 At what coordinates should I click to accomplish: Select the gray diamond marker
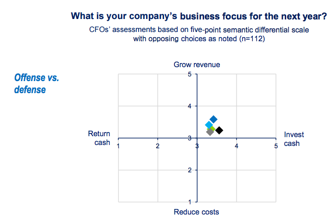pyautogui.click(x=210, y=132)
